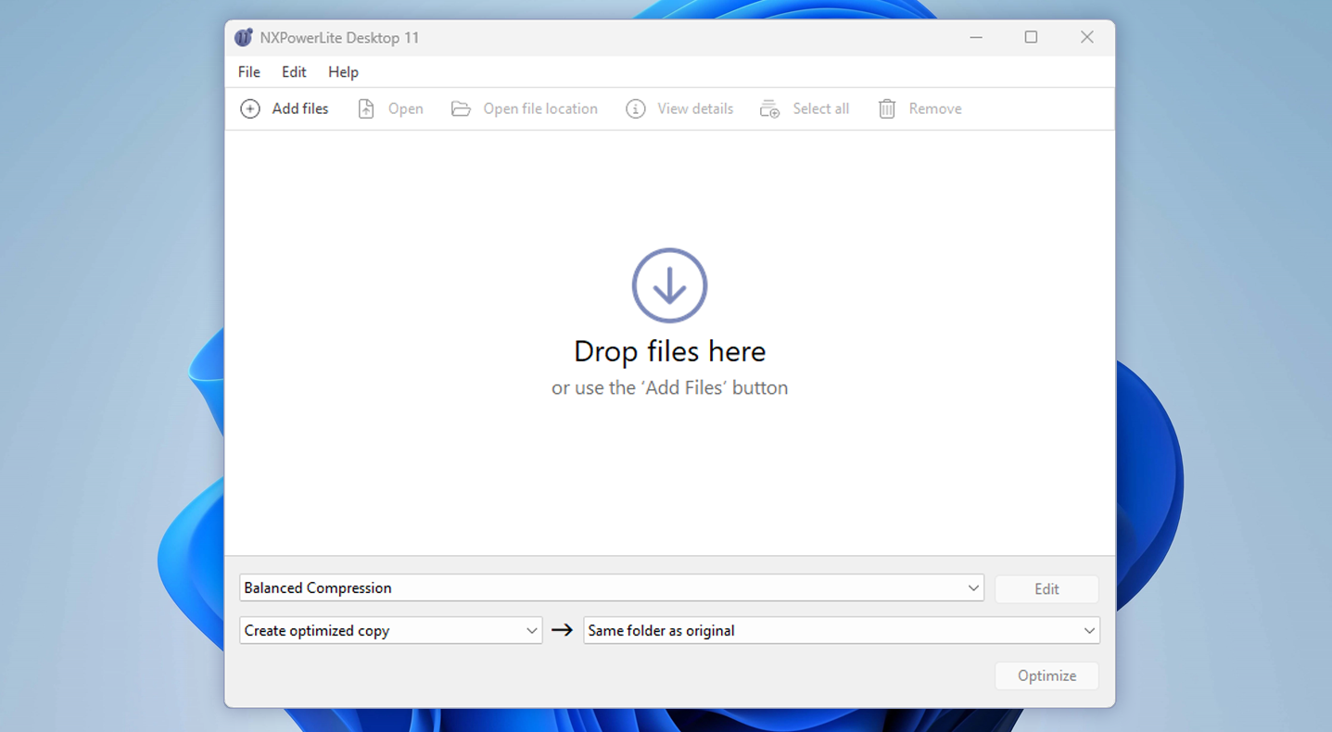The width and height of the screenshot is (1332, 732).
Task: Click the View details info icon
Action: coord(635,108)
